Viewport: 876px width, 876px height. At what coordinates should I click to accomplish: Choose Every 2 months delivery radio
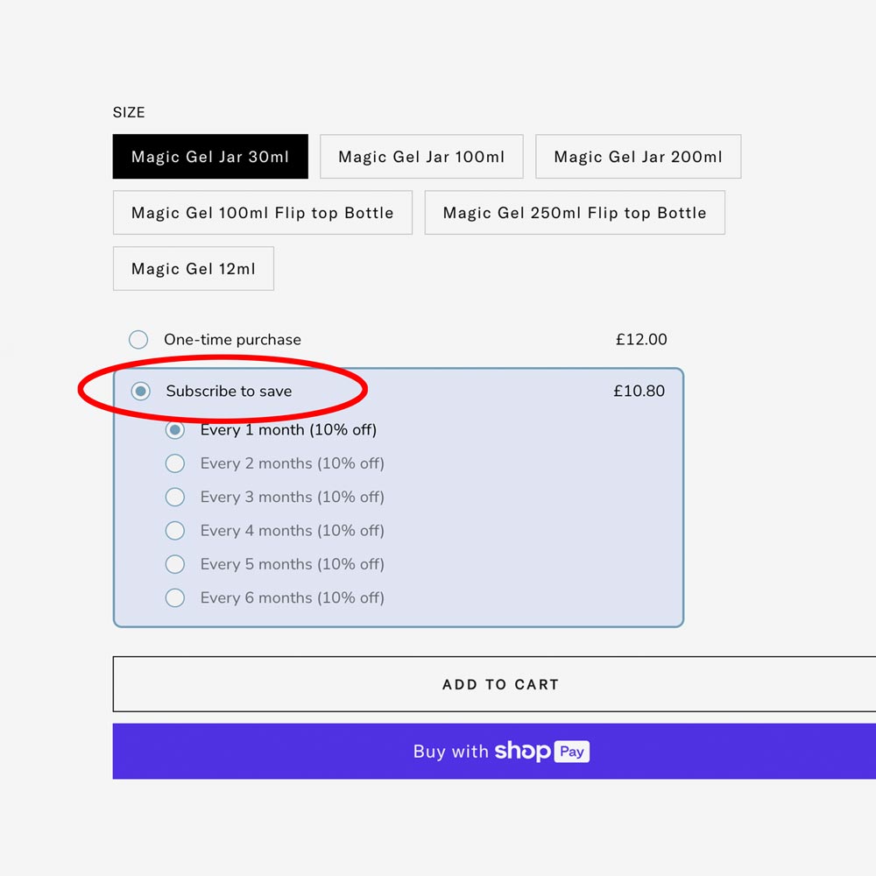pyautogui.click(x=175, y=463)
